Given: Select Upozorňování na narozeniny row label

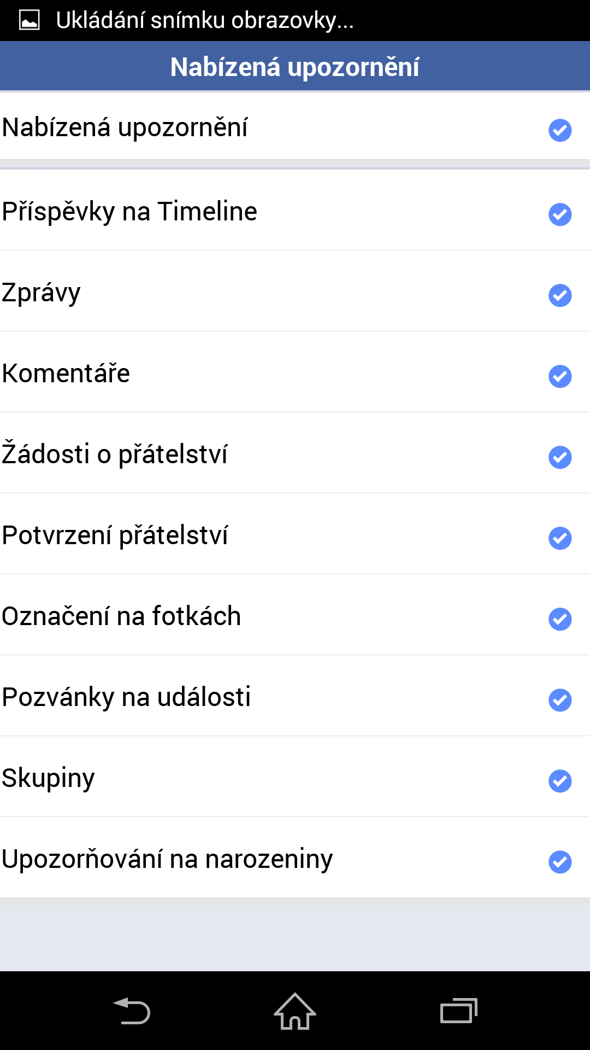Looking at the screenshot, I should 167,860.
